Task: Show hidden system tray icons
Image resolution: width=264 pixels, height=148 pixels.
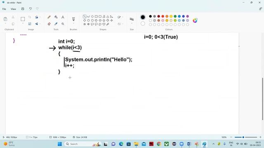Action: (x=213, y=144)
